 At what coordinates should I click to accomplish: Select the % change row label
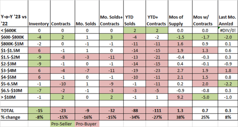pyautogui.click(x=14, y=117)
